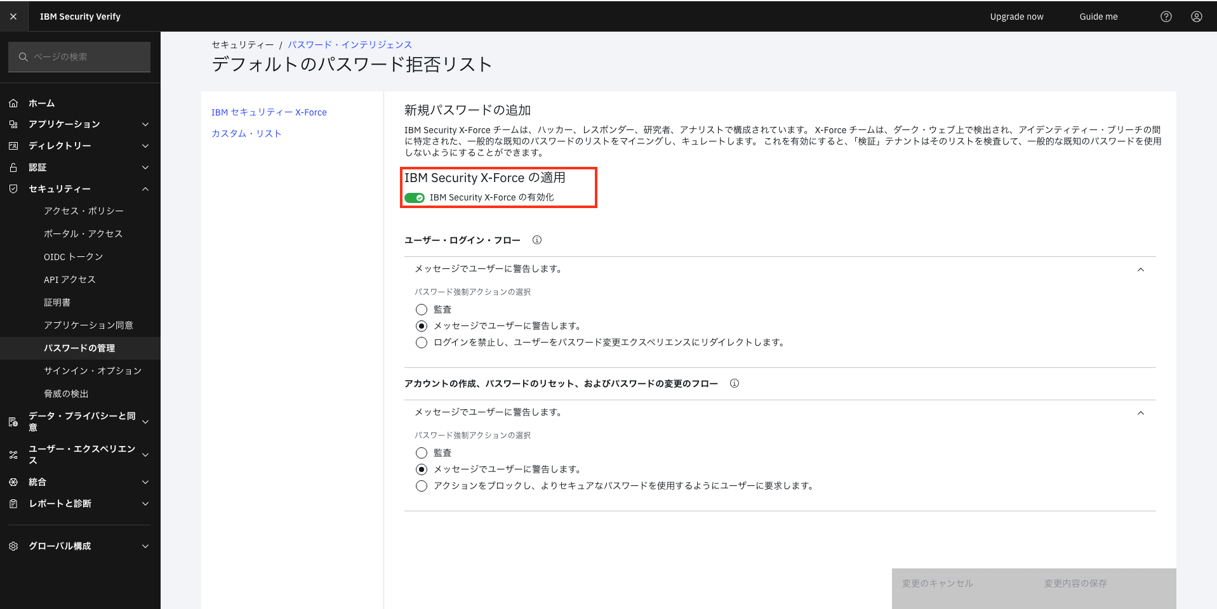
Task: Select メッセージでユーザーに警告します radio under login flow
Action: click(422, 326)
